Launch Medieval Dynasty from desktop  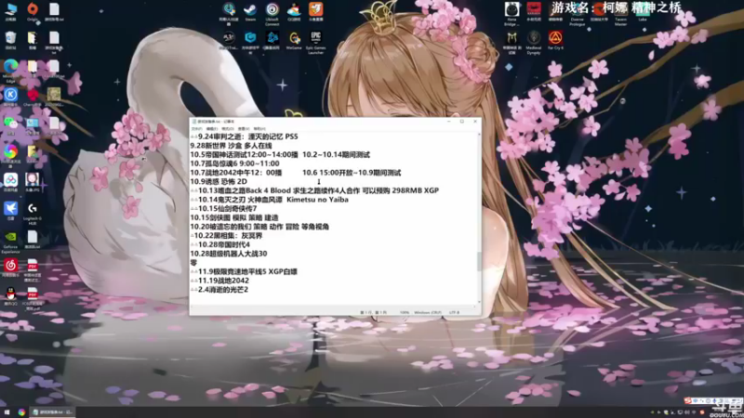pos(534,42)
